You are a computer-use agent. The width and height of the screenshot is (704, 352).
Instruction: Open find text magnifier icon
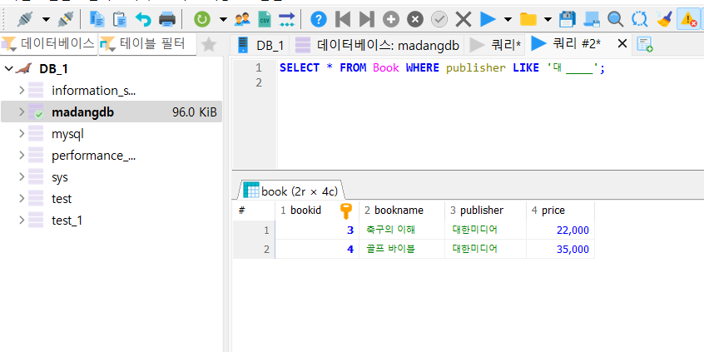pos(616,19)
